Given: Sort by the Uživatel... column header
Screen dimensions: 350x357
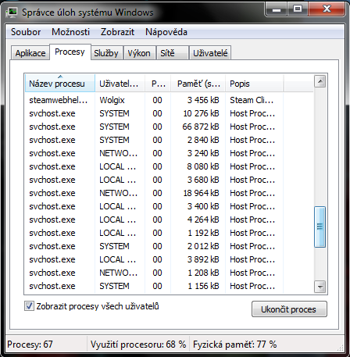Looking at the screenshot, I should tap(120, 84).
